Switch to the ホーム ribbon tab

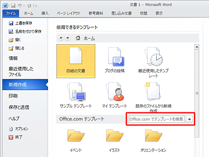click(28, 13)
